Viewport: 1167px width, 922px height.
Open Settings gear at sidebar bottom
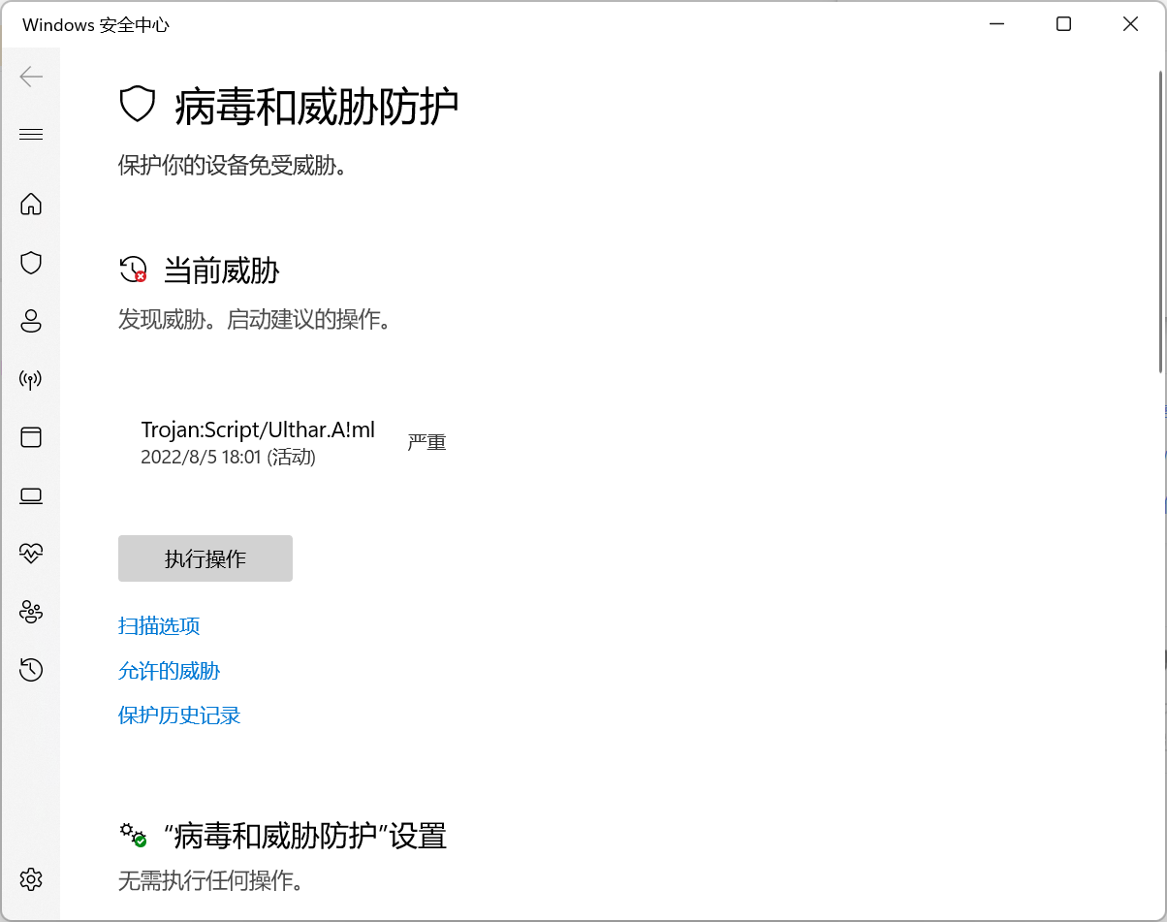[x=31, y=879]
